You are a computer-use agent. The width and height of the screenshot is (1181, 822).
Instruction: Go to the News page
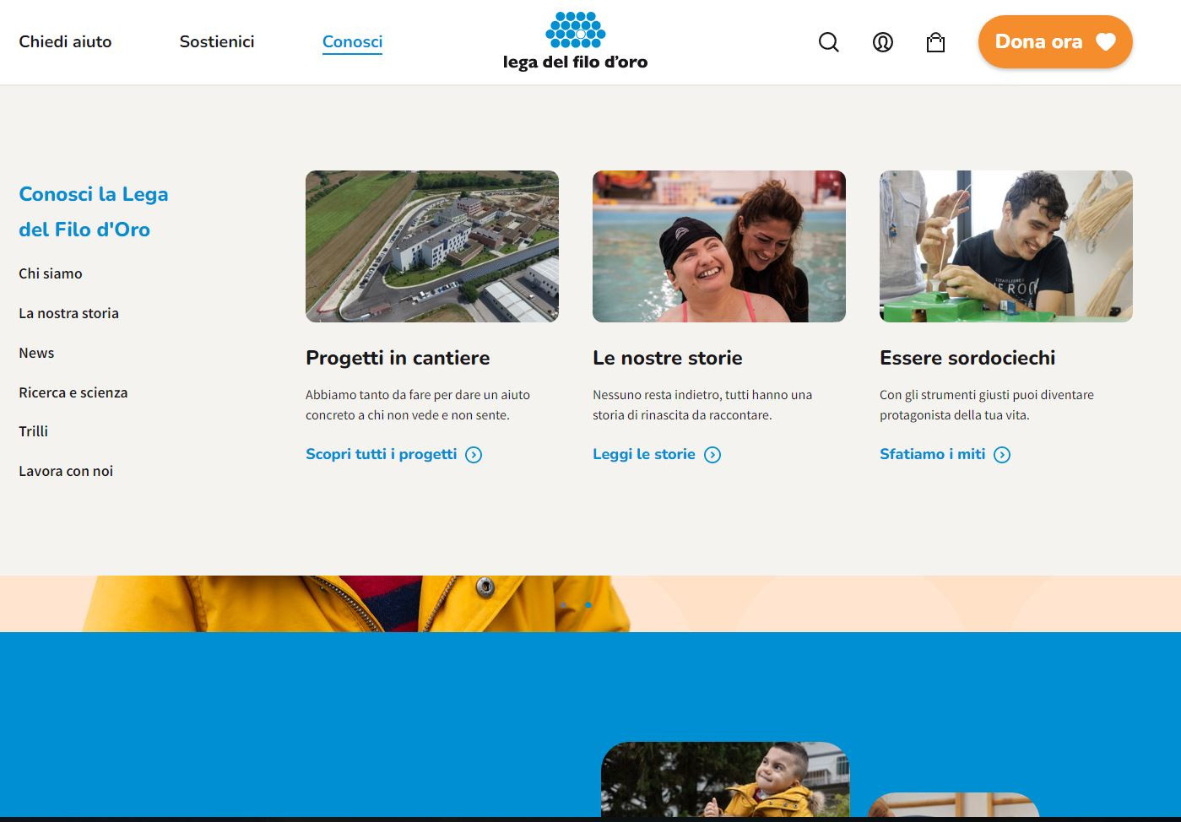coord(36,353)
